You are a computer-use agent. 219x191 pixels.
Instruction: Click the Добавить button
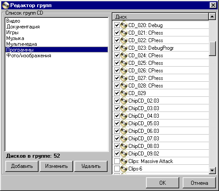[22, 166]
